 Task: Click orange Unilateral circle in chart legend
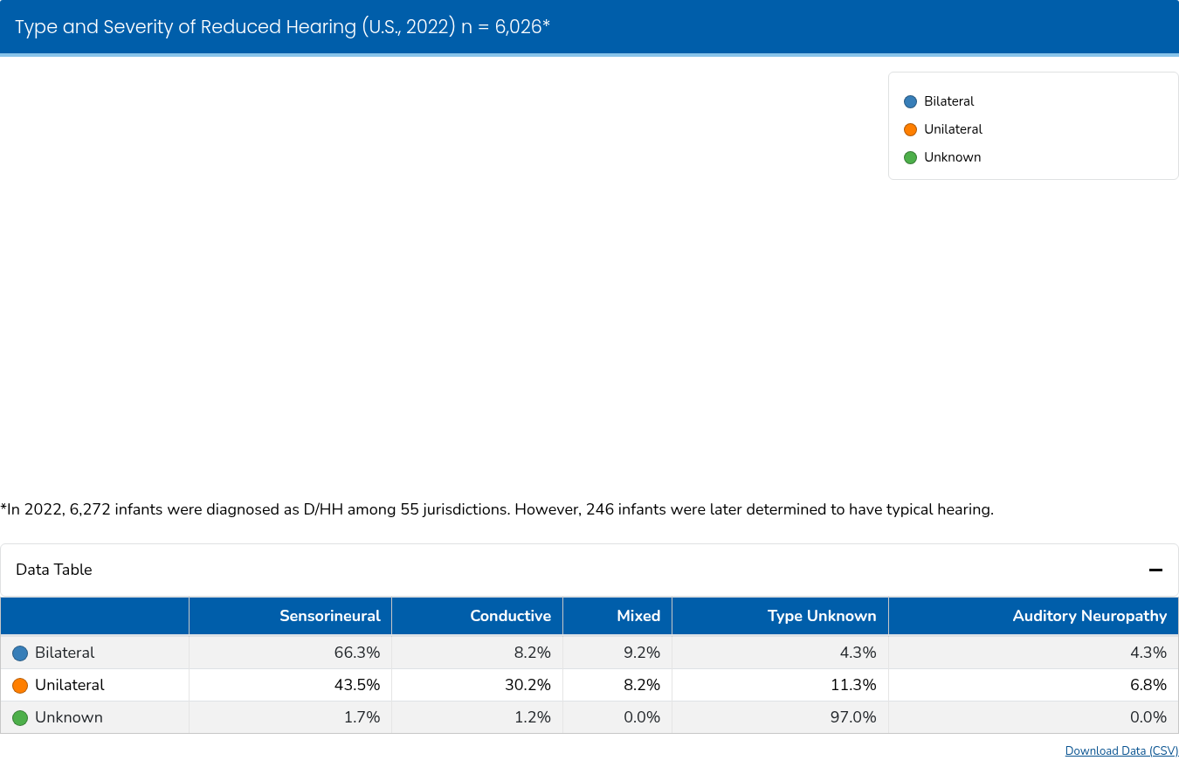(910, 130)
